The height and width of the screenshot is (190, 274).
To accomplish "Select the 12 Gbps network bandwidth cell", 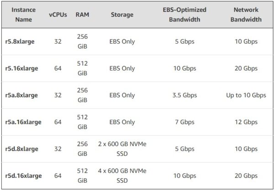I will (246, 122).
